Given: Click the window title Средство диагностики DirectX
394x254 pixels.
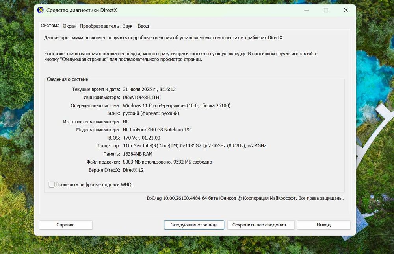Looking at the screenshot, I should coord(82,10).
